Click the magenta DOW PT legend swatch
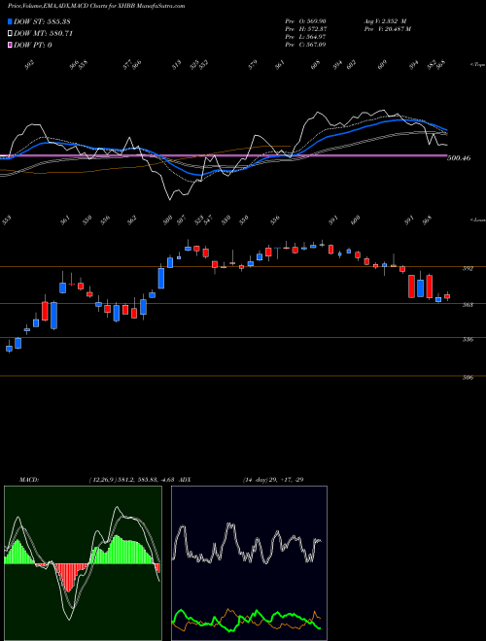 [x=10, y=45]
